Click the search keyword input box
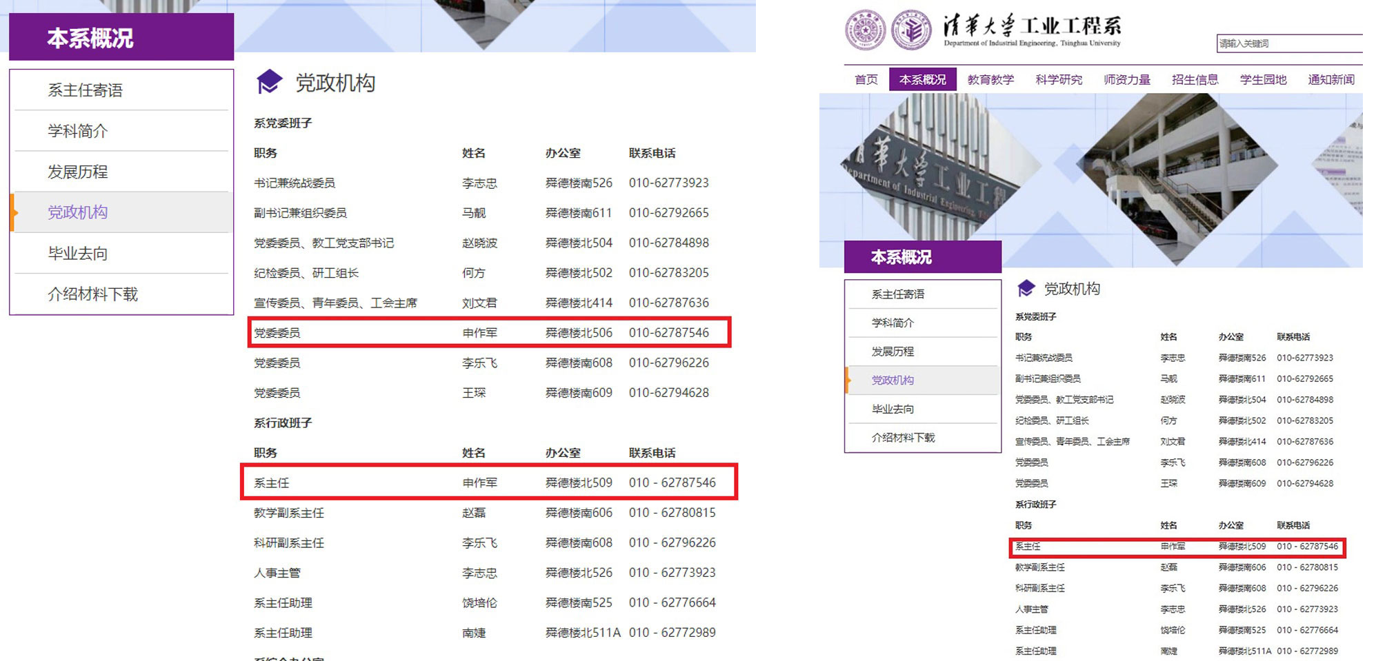The width and height of the screenshot is (1376, 661). pos(1288,43)
